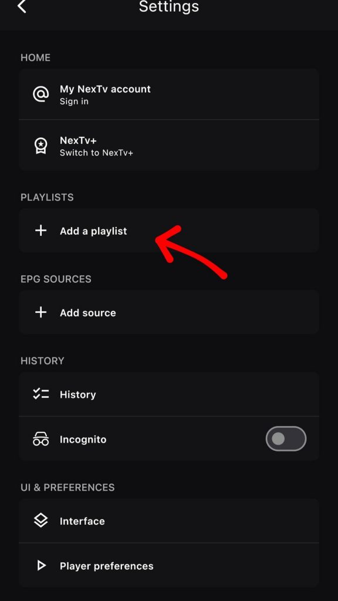338x601 pixels.
Task: Open Interface settings
Action: tap(169, 521)
